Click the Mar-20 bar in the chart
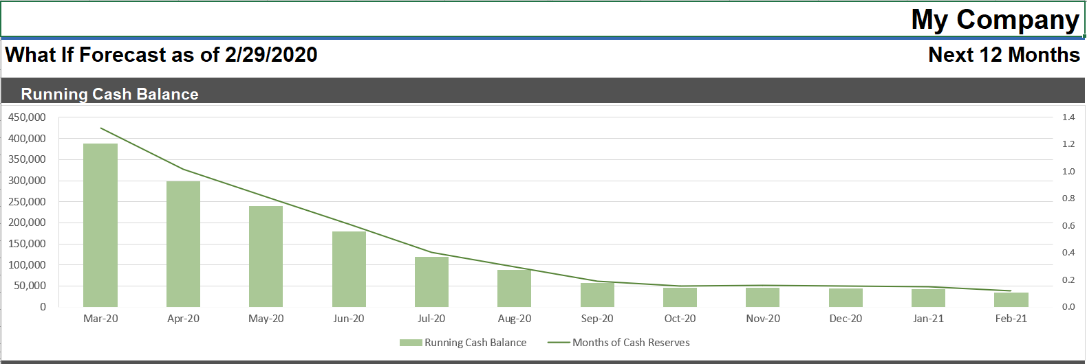The width and height of the screenshot is (1087, 364). (x=100, y=225)
